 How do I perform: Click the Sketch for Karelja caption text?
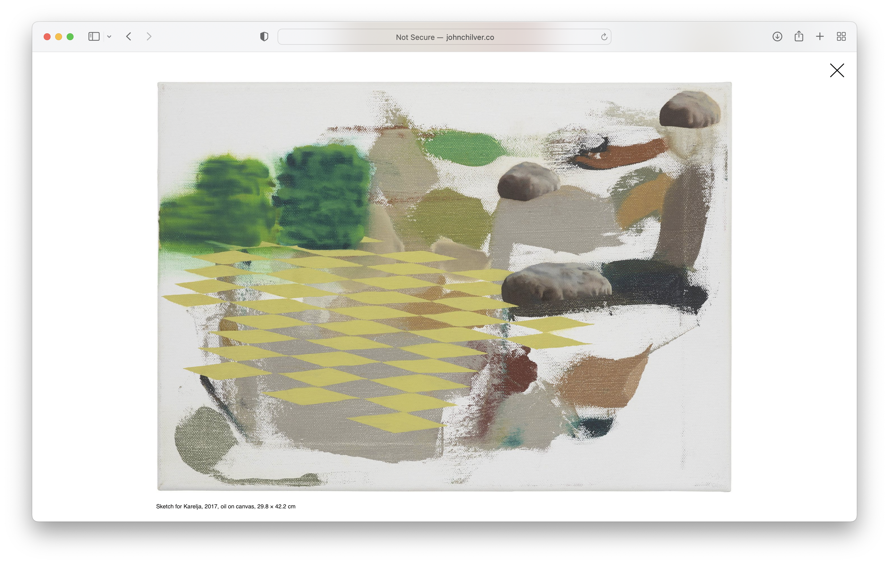[226, 507]
